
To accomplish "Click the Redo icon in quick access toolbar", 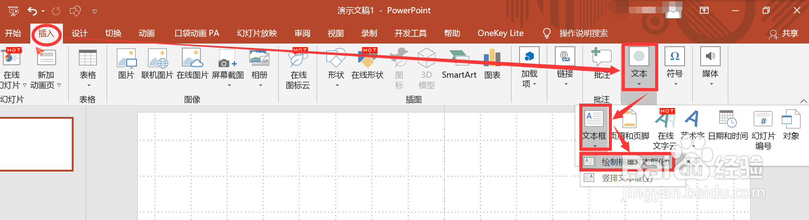I will [x=56, y=11].
